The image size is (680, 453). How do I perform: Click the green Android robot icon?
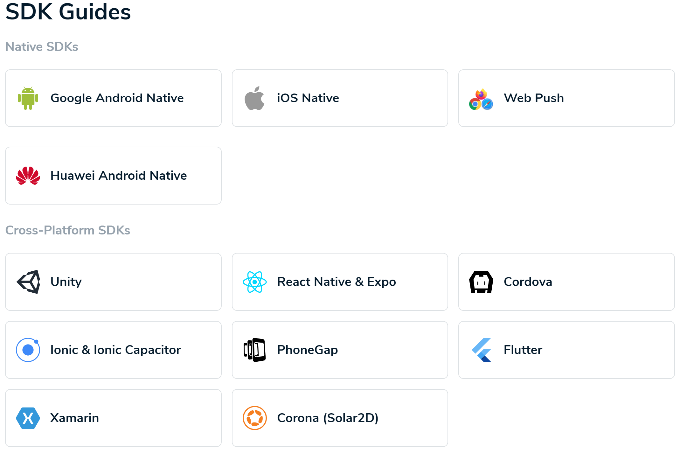(x=28, y=98)
